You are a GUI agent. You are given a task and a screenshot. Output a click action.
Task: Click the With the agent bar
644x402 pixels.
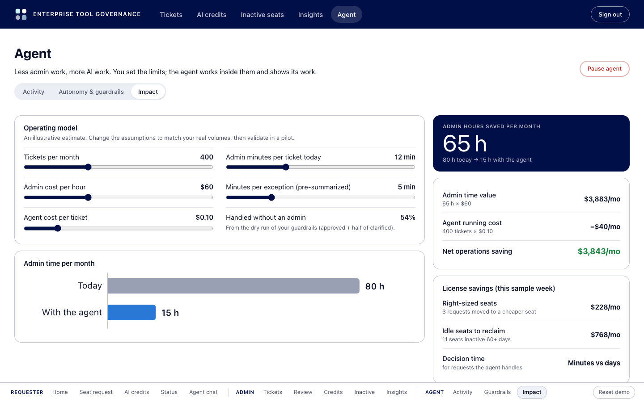click(x=132, y=312)
